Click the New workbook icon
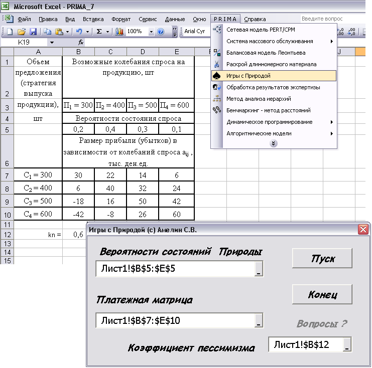Viewport: 372px width, 368px height. 10,31
